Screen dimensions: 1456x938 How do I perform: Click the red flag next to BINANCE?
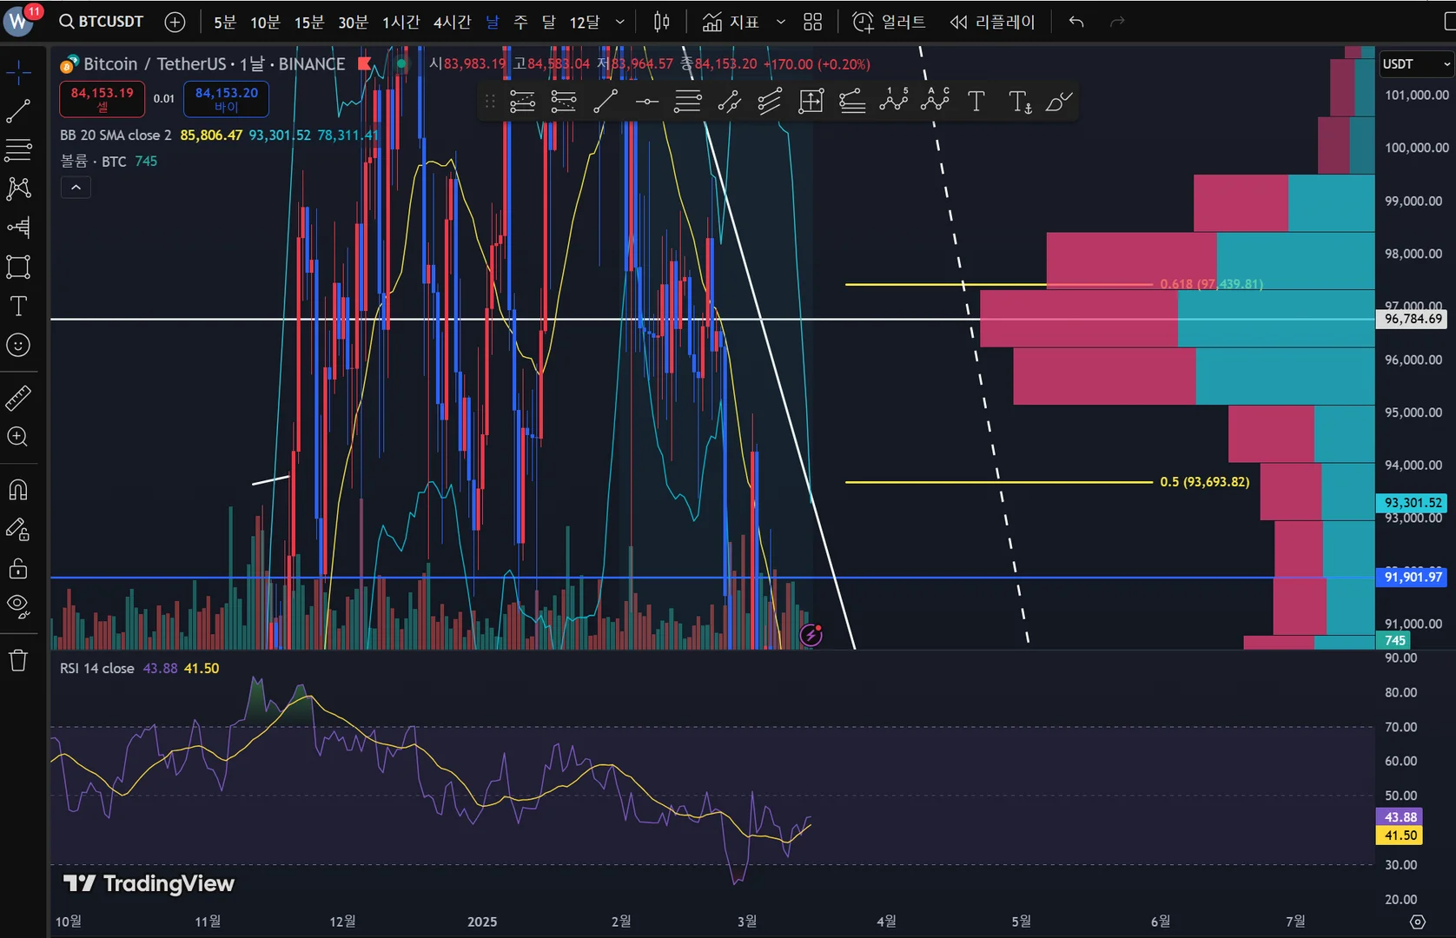pyautogui.click(x=365, y=63)
